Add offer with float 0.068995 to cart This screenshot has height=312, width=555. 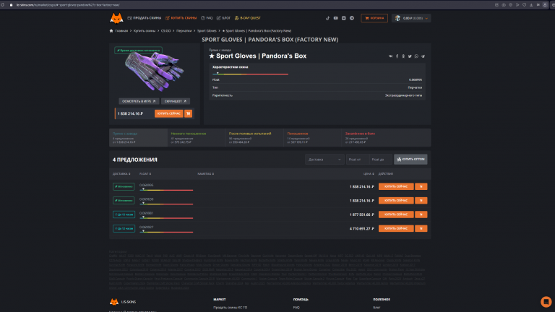click(421, 186)
